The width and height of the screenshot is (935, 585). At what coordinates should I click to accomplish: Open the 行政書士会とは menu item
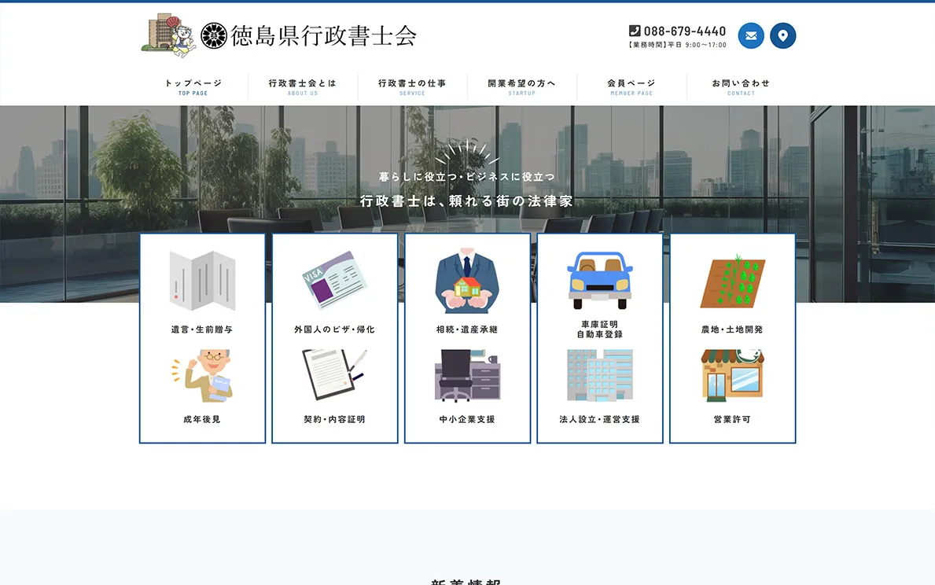click(303, 86)
